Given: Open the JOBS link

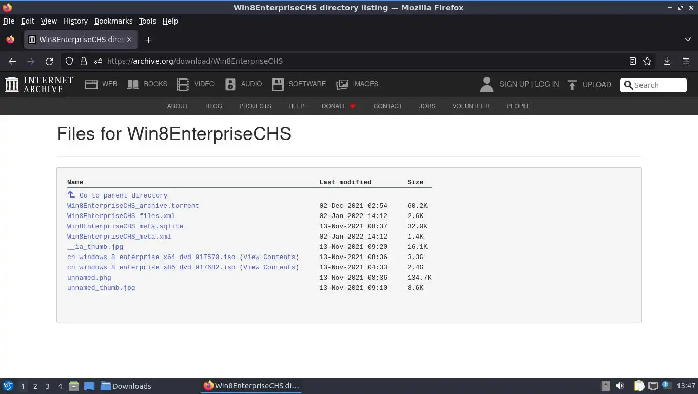Looking at the screenshot, I should click(427, 106).
